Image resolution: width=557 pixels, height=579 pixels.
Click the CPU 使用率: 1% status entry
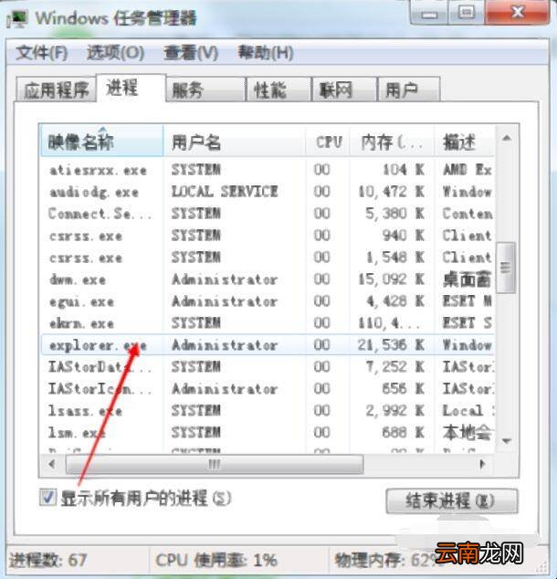[215, 560]
